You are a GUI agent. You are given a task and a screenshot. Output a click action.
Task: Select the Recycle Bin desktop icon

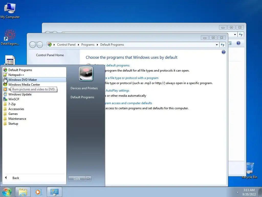click(x=249, y=170)
